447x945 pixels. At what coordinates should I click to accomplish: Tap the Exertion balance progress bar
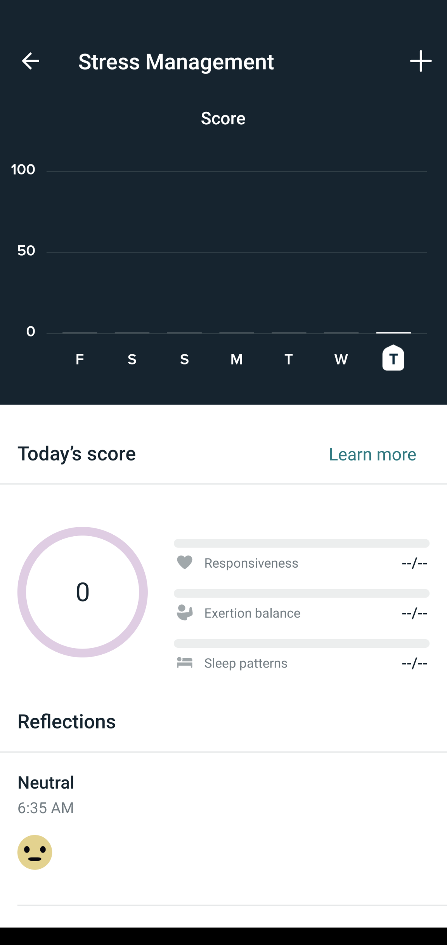click(x=301, y=593)
